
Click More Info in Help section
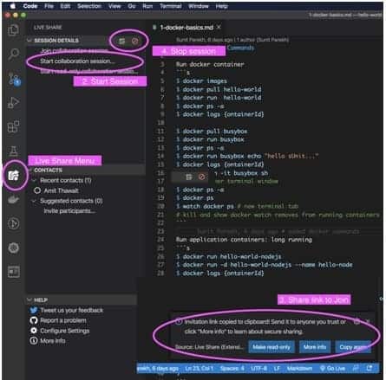coord(53,341)
